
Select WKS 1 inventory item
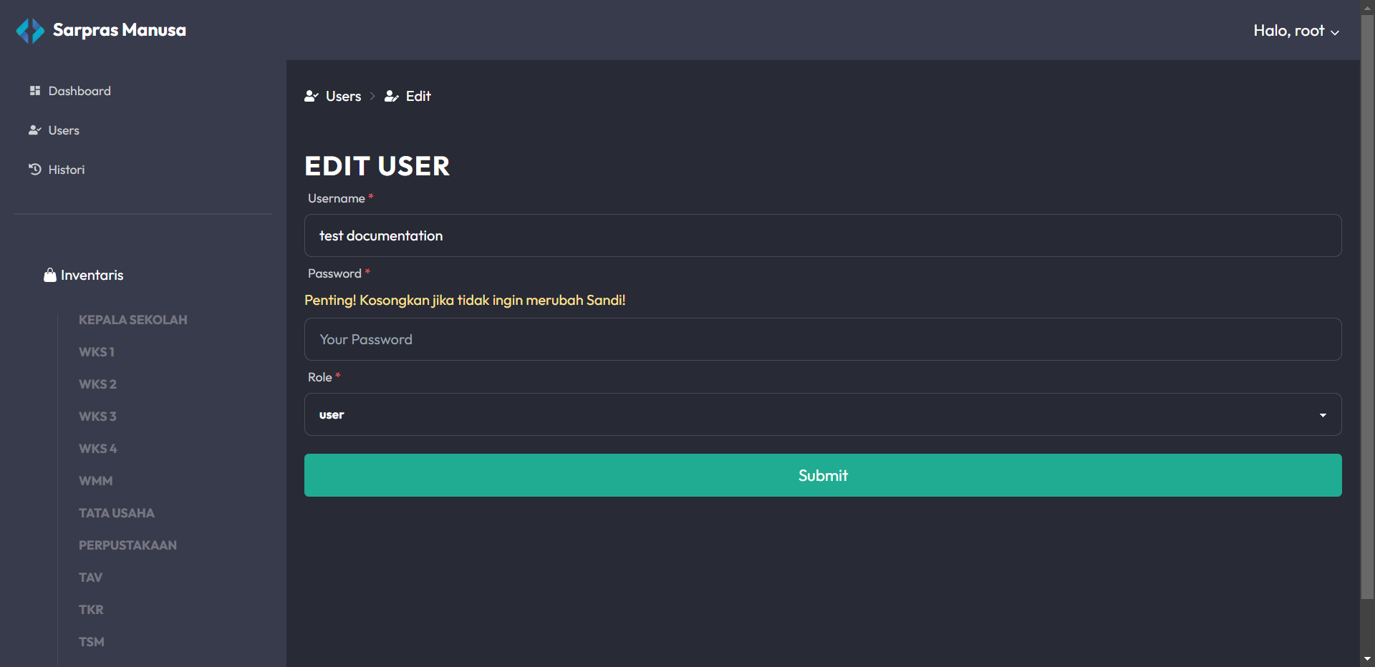click(97, 352)
